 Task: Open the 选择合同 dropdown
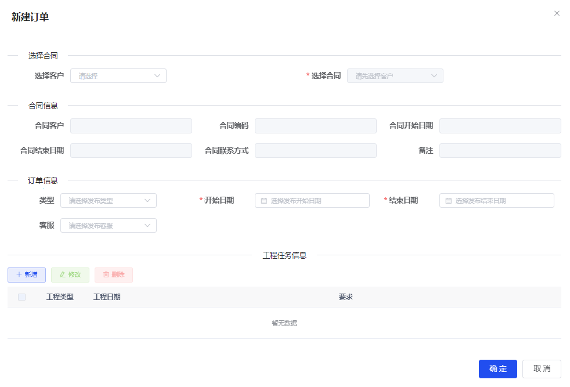(395, 76)
